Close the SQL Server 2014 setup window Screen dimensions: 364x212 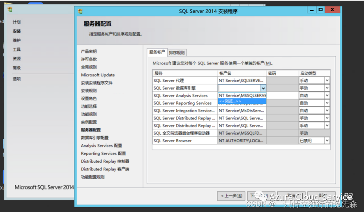pos(332,10)
